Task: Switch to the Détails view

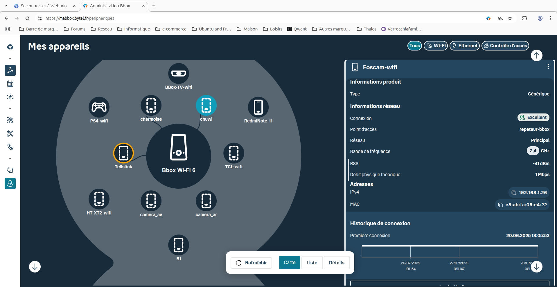Action: (337, 263)
